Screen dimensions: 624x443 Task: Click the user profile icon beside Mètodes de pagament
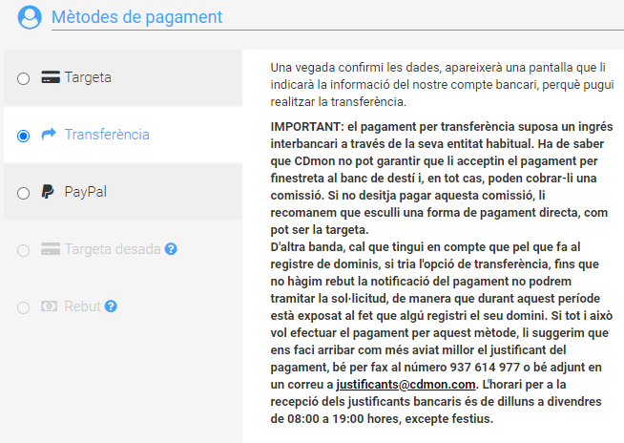point(30,17)
